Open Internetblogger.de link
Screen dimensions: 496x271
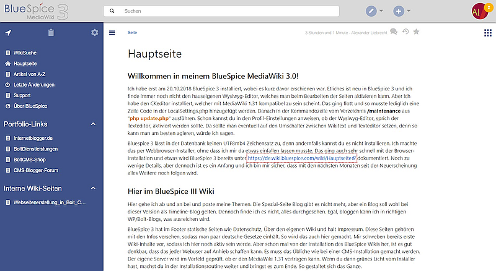click(x=33, y=139)
